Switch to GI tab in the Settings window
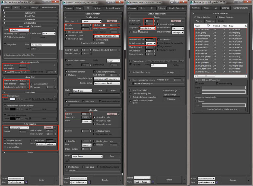Viewport: 253px width, 186px height. pos(152,8)
